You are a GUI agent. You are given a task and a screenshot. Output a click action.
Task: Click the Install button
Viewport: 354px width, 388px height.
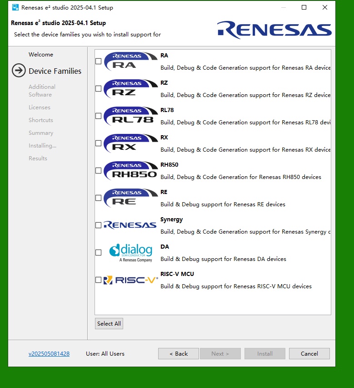265,353
